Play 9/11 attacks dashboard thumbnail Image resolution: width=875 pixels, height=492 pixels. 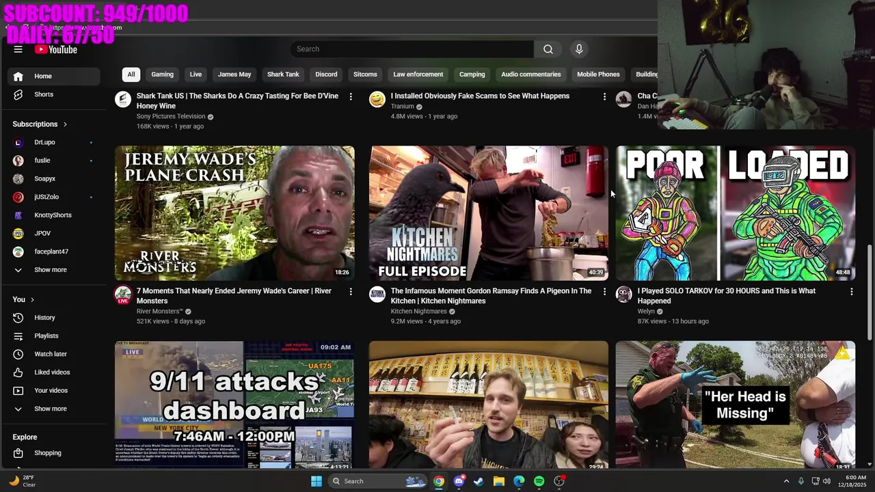click(234, 404)
